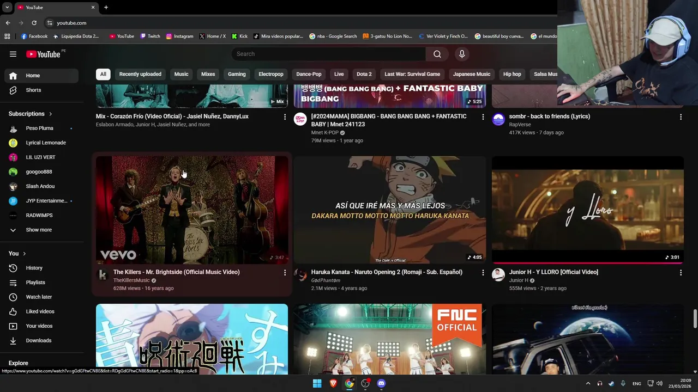
Task: Open Shorts in the sidebar
Action: pos(41,90)
